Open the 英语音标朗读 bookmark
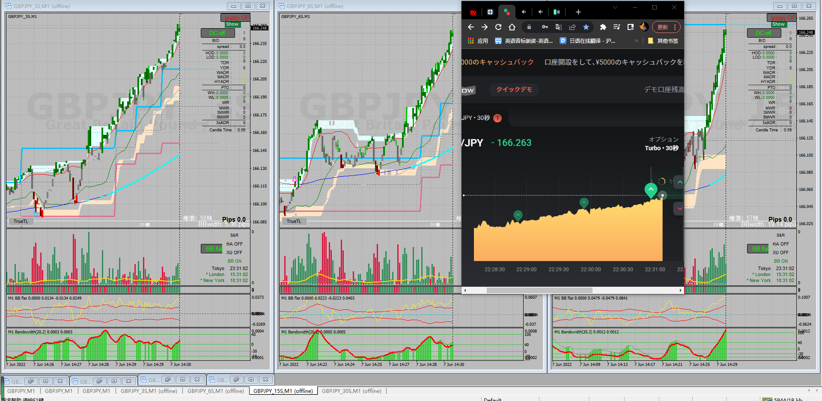 point(524,41)
